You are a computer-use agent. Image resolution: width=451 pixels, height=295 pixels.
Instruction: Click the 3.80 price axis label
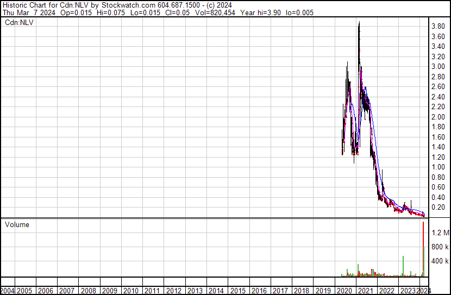438,26
